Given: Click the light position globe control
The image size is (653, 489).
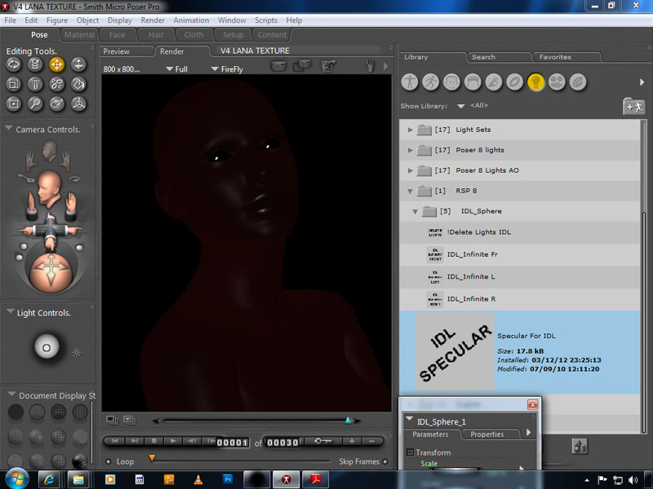Looking at the screenshot, I should click(x=47, y=346).
